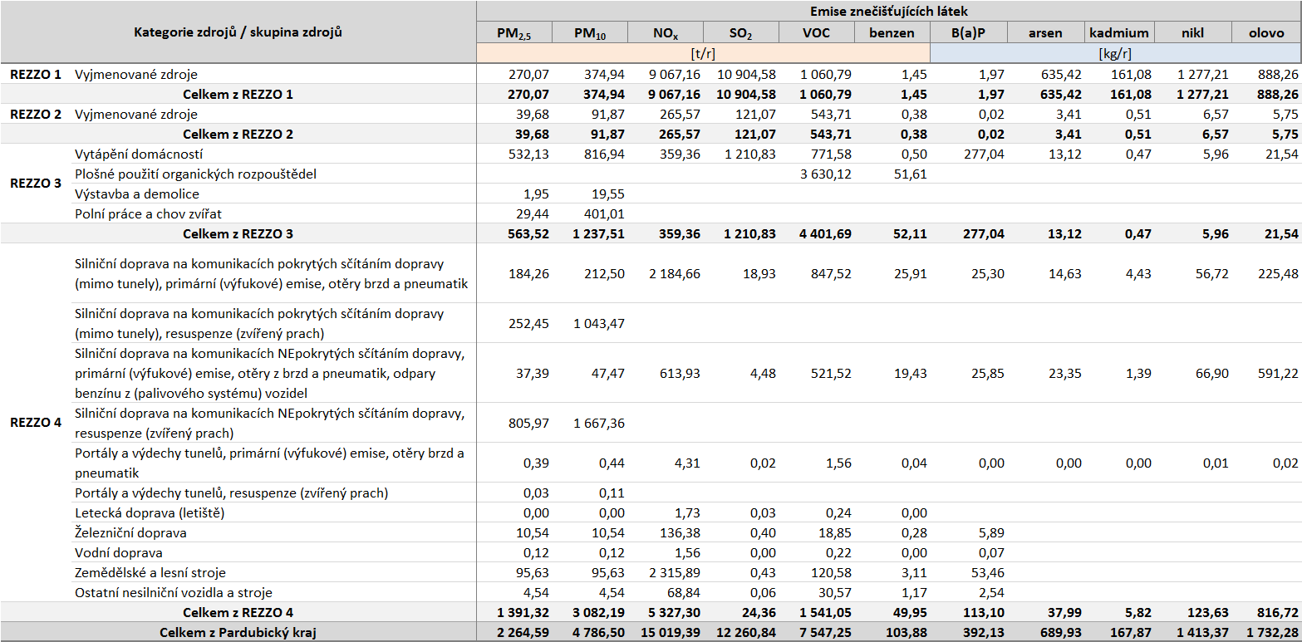This screenshot has width=1302, height=642.
Task: Click the 'Výstavba a demolice' label
Action: (136, 194)
